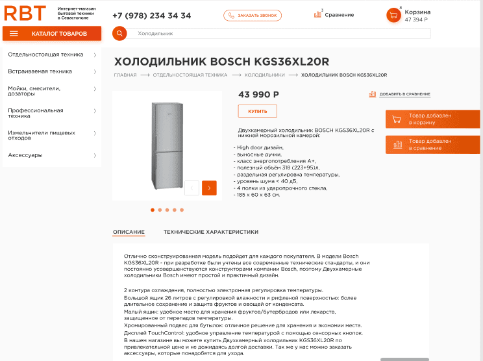Expand the Аксессуары category
This screenshot has height=361, width=483.
coord(95,155)
